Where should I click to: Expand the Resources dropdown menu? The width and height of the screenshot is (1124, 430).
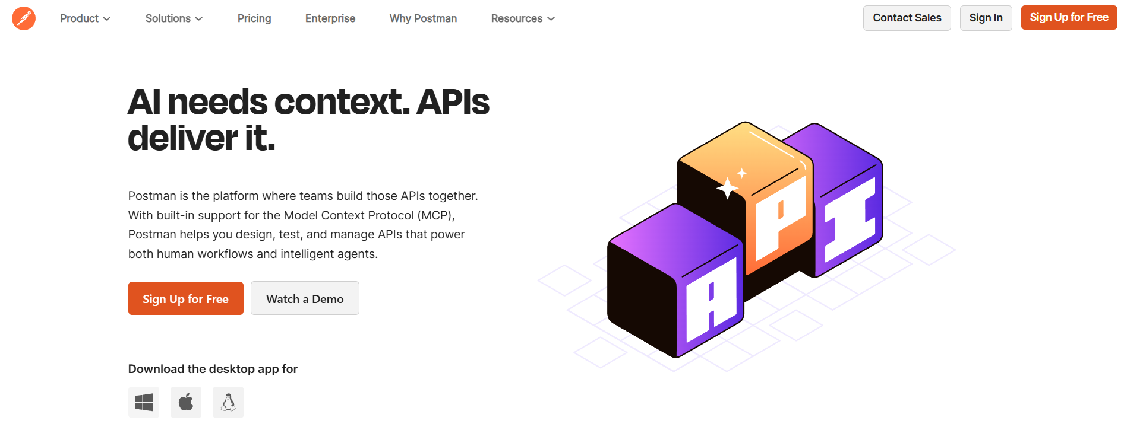[x=523, y=18]
